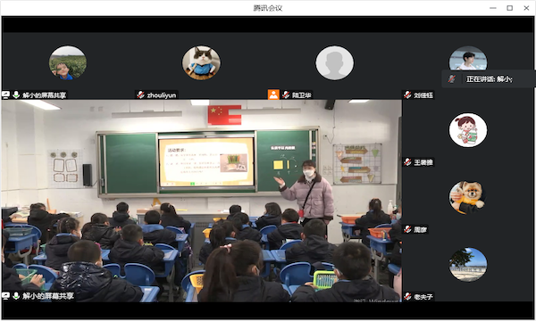Screen dimensions: 536x321
Task: Click the muted mic icon beside 王馨雅
Action: (407, 162)
